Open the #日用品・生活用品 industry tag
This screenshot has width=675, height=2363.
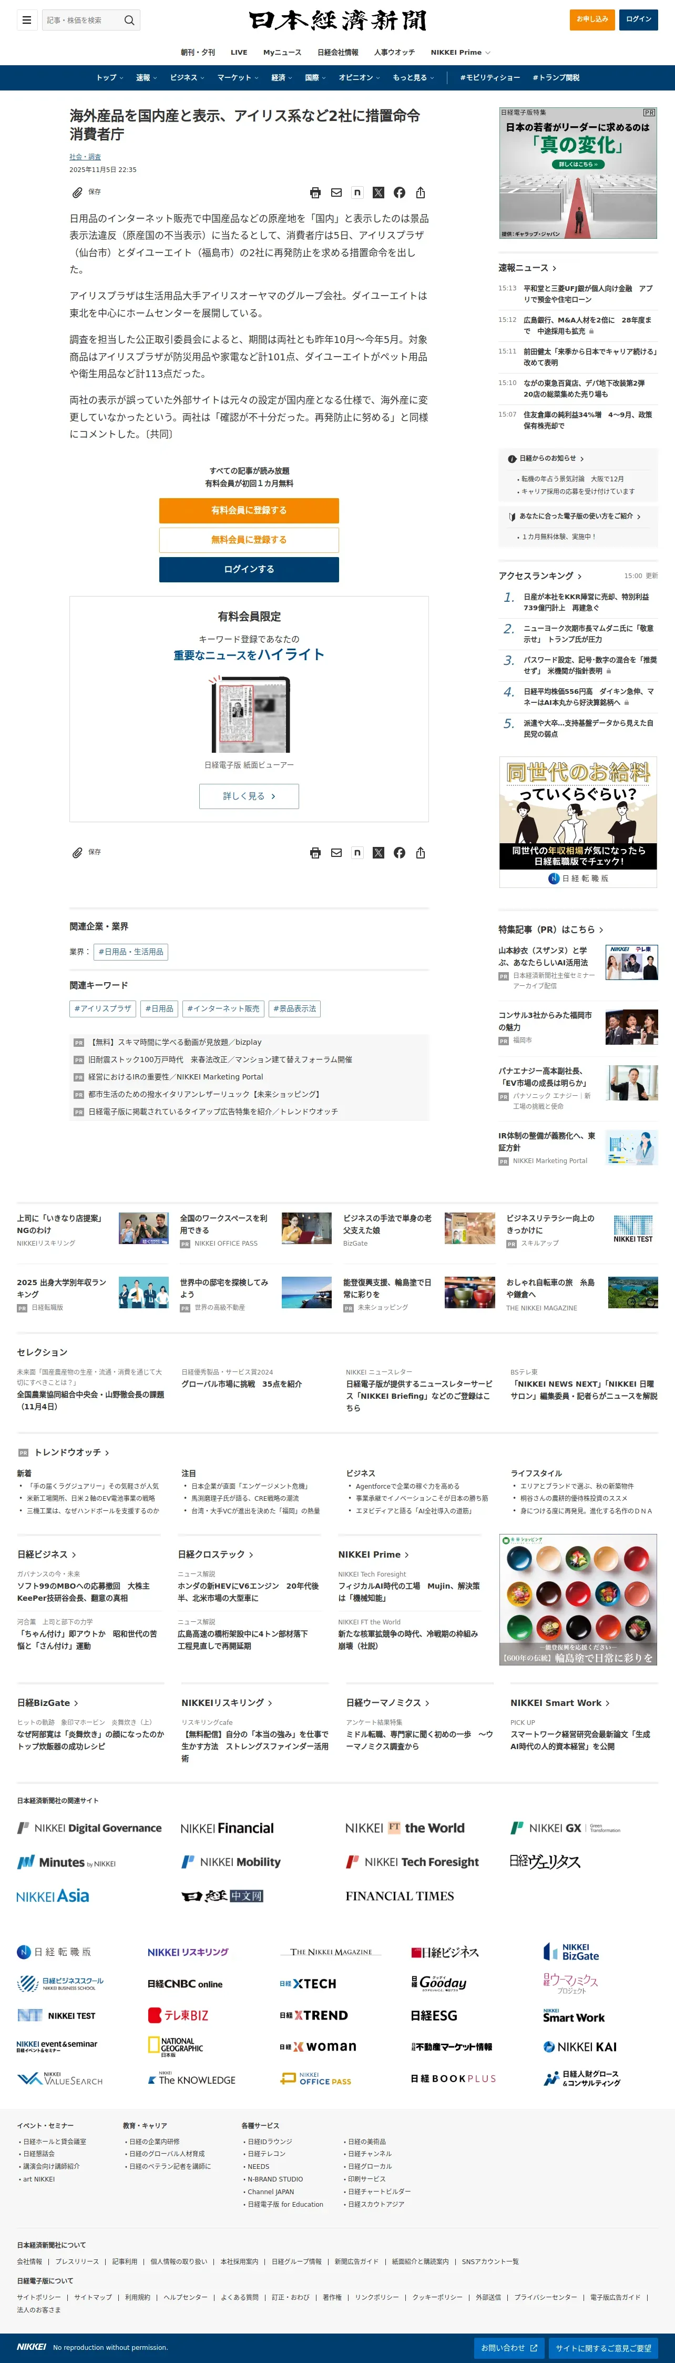(x=131, y=952)
